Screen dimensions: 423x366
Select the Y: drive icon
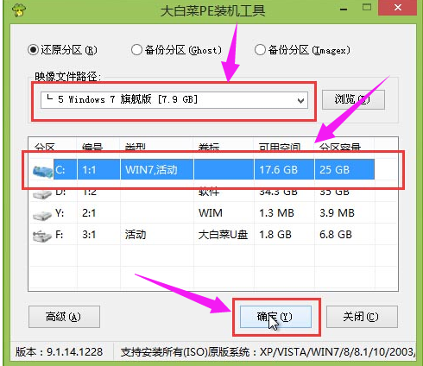tap(42, 215)
